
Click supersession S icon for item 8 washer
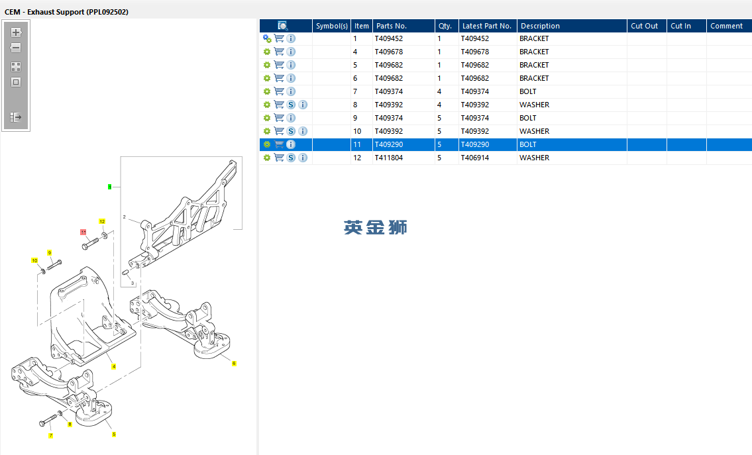[x=291, y=105]
